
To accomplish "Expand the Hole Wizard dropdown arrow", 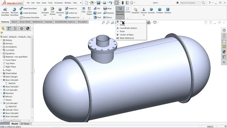I will [52, 18].
